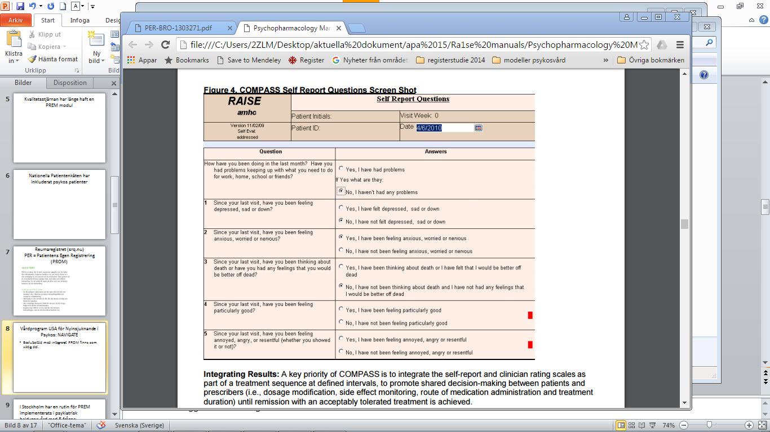Open the Register bookmark
This screenshot has width=770, height=432.
point(306,60)
